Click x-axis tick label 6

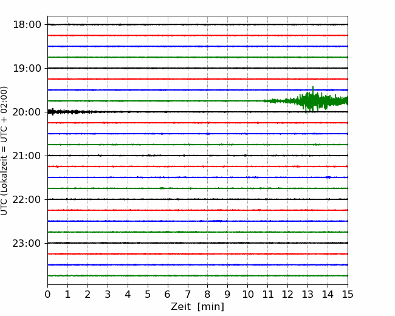click(168, 294)
